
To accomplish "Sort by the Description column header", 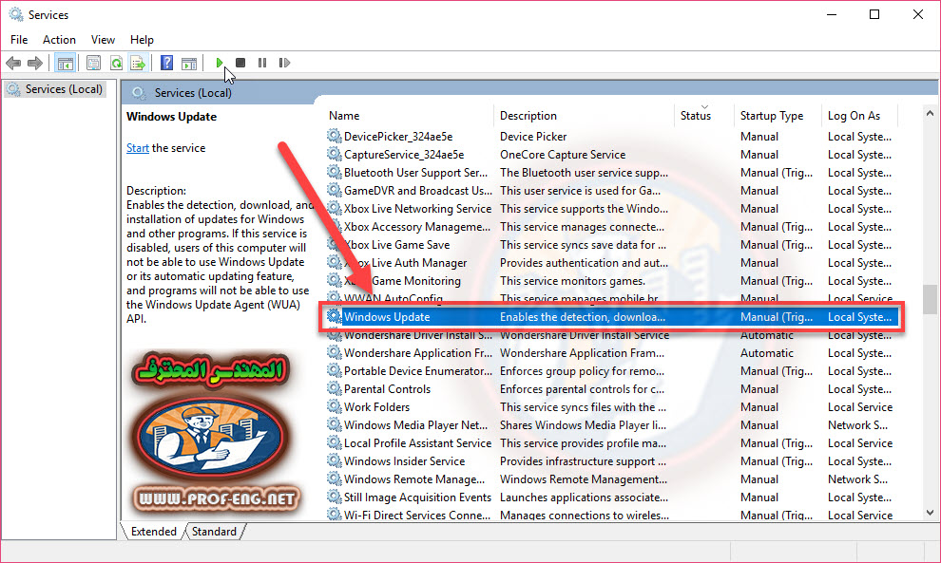I will [x=584, y=116].
